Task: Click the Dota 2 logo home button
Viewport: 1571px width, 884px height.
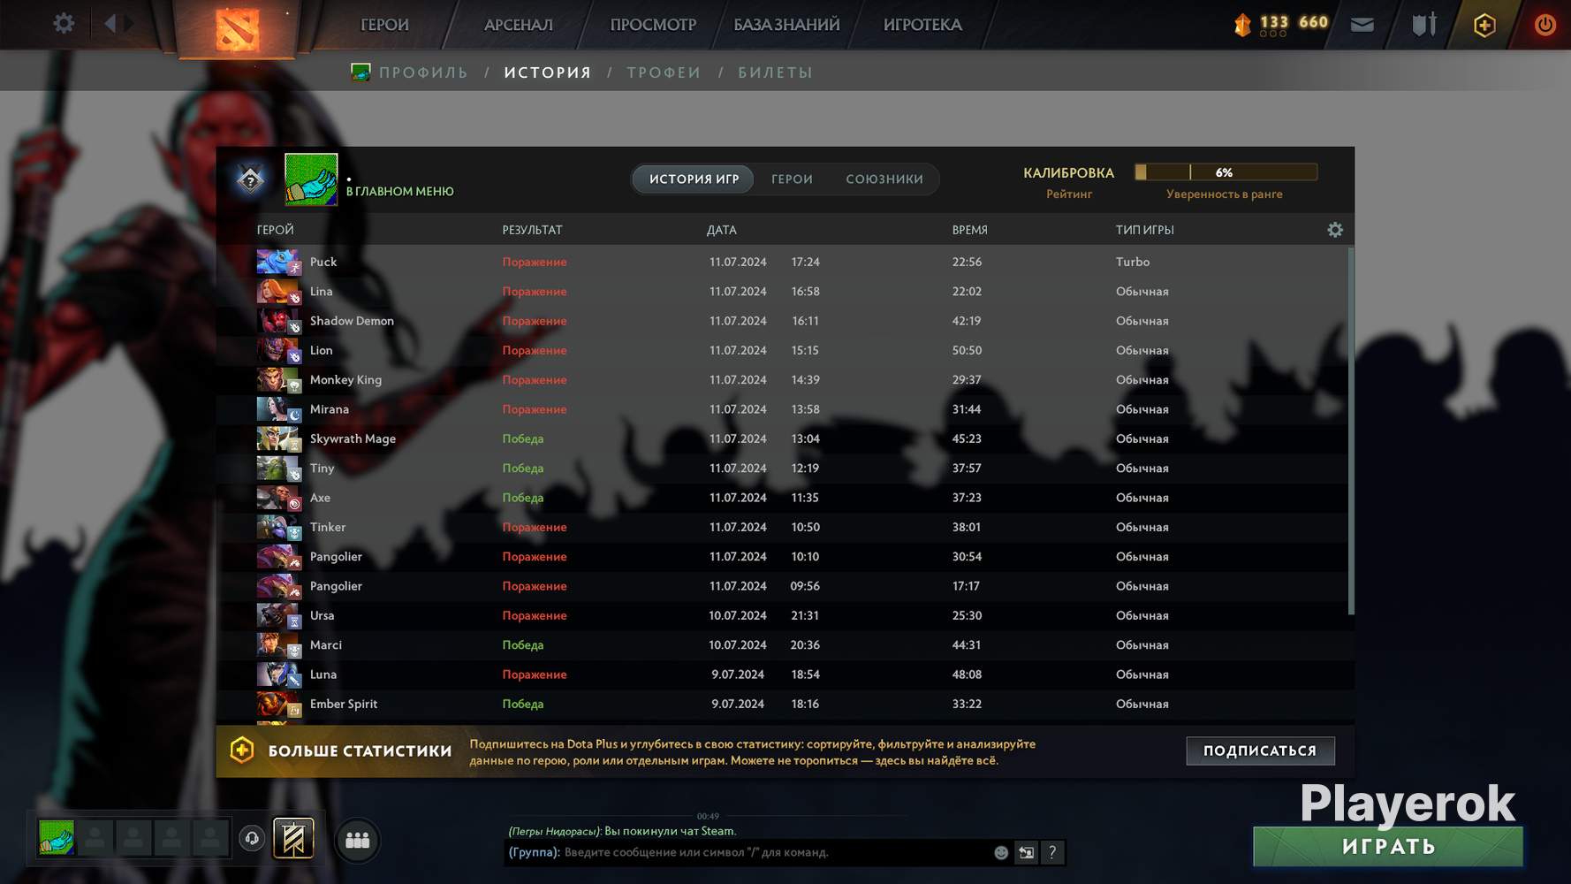Action: (x=237, y=28)
